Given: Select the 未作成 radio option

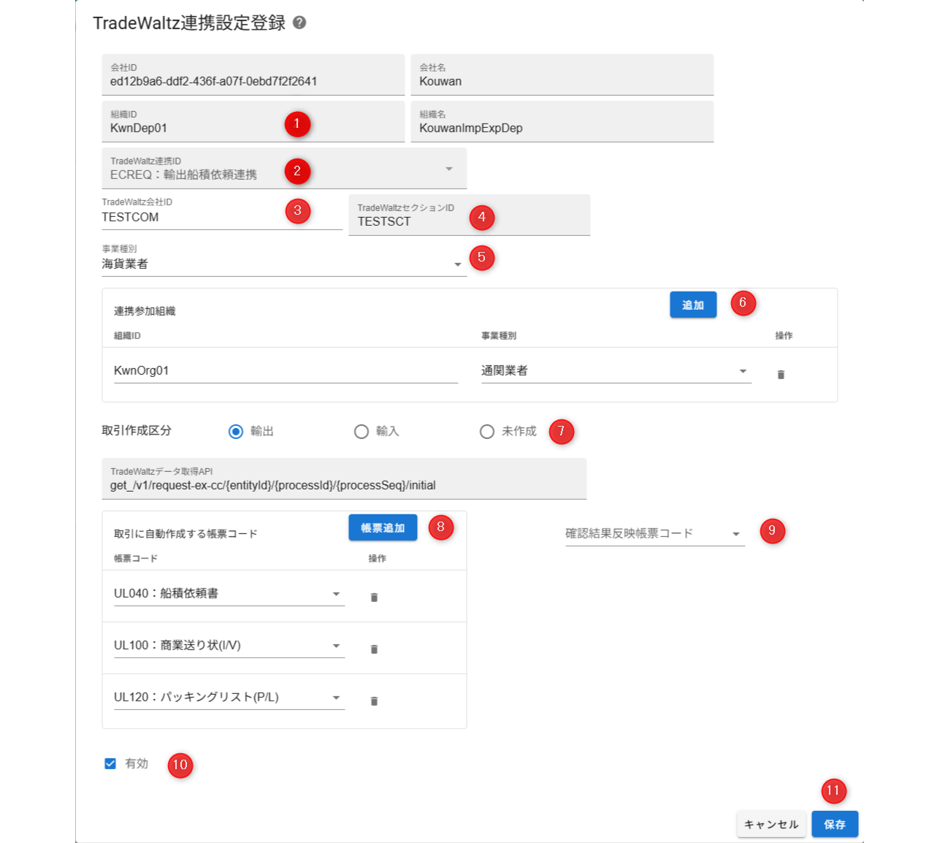Looking at the screenshot, I should (x=487, y=432).
